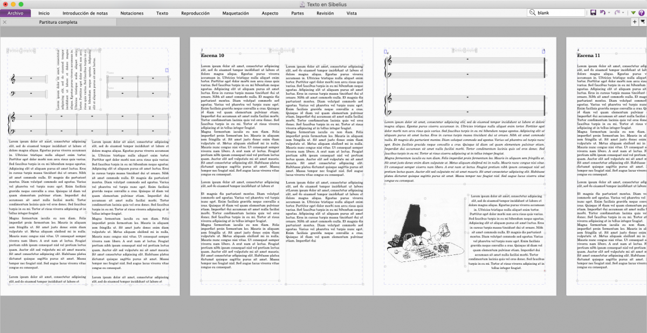This screenshot has width=647, height=333.
Task: Switch to the Revisión tab
Action: [x=325, y=12]
